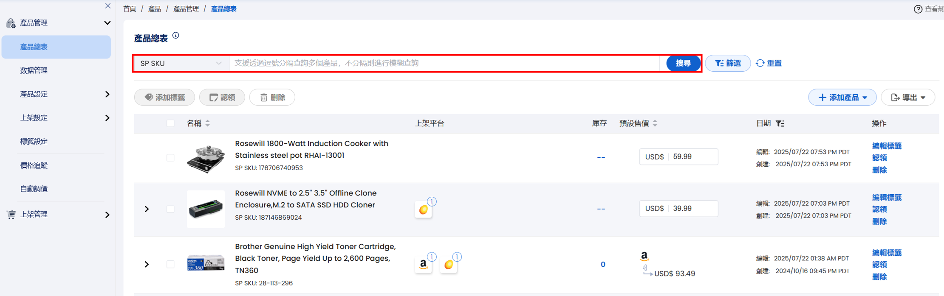
Task: Click text SP SKU: 187146869024
Action: [x=269, y=218]
